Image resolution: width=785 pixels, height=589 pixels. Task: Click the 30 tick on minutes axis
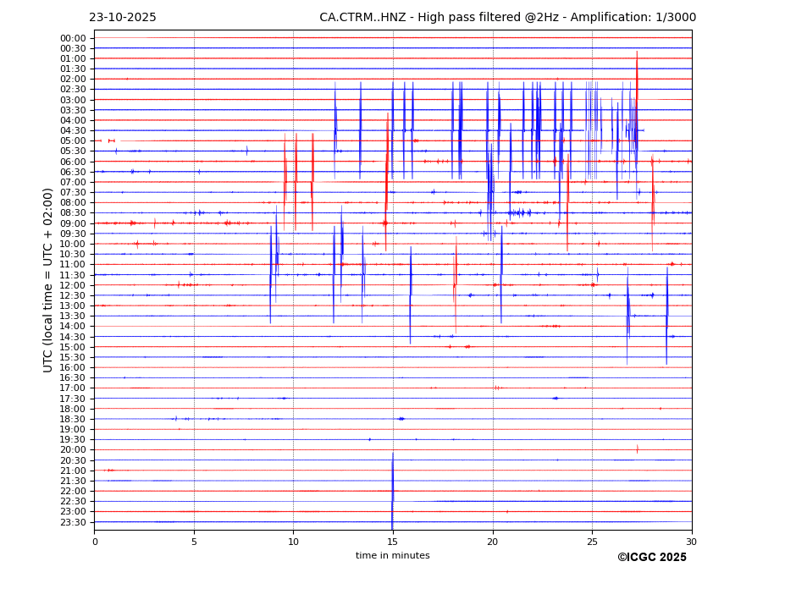pyautogui.click(x=691, y=542)
